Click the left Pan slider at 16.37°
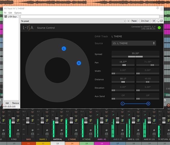The height and width of the screenshot is (145, 170). coord(123,65)
